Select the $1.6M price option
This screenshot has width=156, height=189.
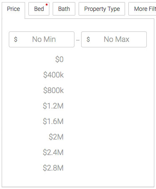coord(53,121)
